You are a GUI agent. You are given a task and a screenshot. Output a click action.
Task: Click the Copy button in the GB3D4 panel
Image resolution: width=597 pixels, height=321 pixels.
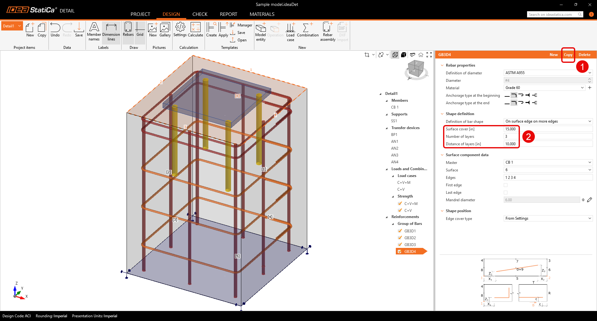pos(568,54)
